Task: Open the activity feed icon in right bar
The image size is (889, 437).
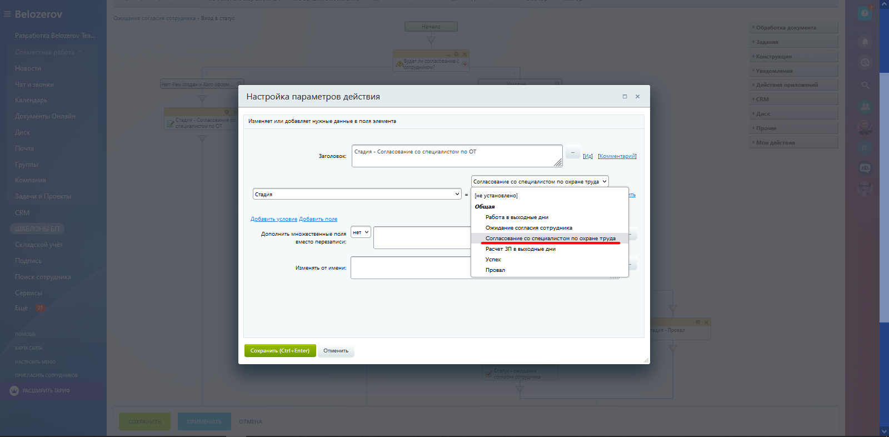Action: 865,63
